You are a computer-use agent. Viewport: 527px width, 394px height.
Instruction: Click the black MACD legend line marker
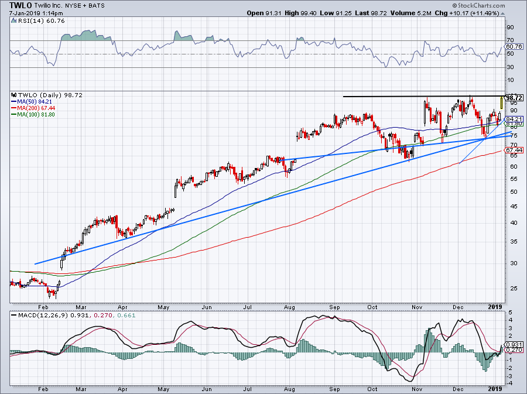pyautogui.click(x=14, y=316)
